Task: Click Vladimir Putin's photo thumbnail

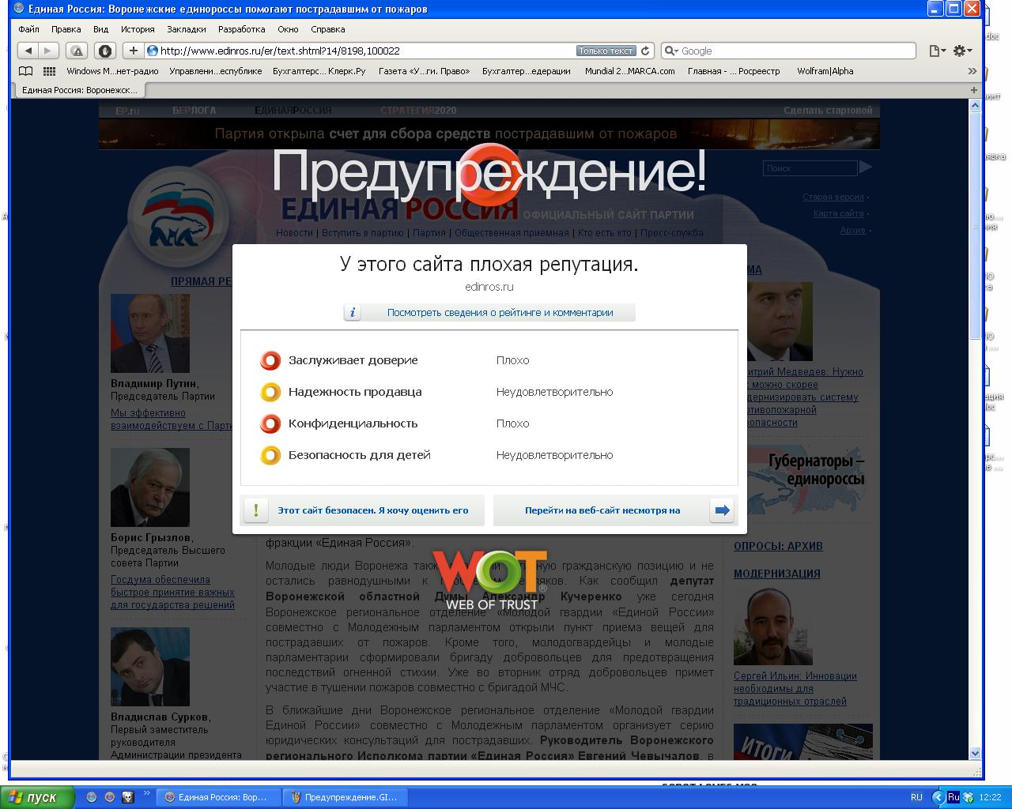Action: pos(150,333)
